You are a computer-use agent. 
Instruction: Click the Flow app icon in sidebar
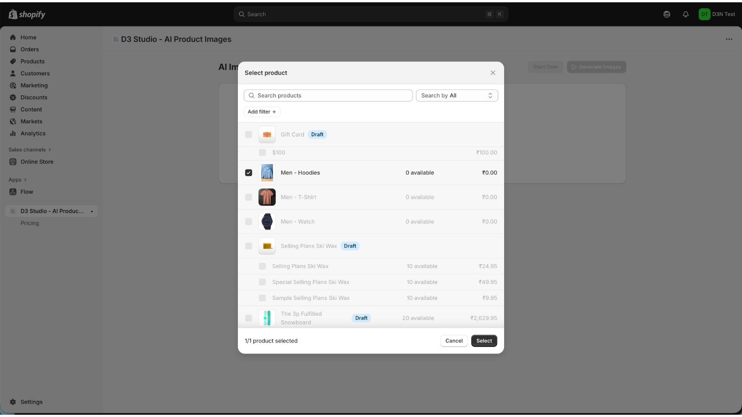pos(13,192)
